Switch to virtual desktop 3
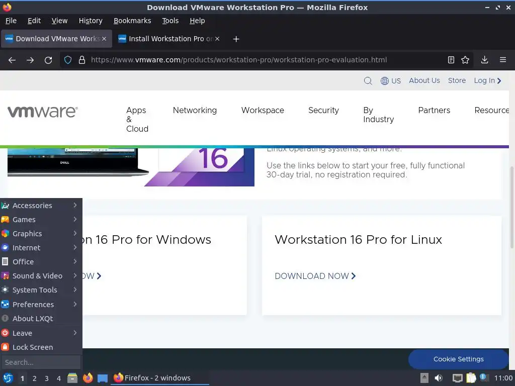Viewport: 515px width, 386px height. [47, 378]
